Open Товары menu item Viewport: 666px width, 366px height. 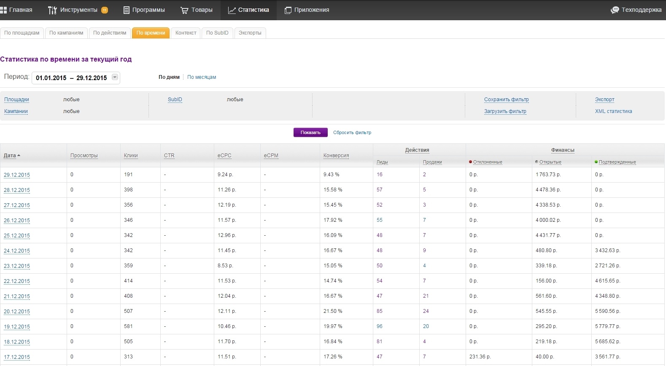pos(202,10)
